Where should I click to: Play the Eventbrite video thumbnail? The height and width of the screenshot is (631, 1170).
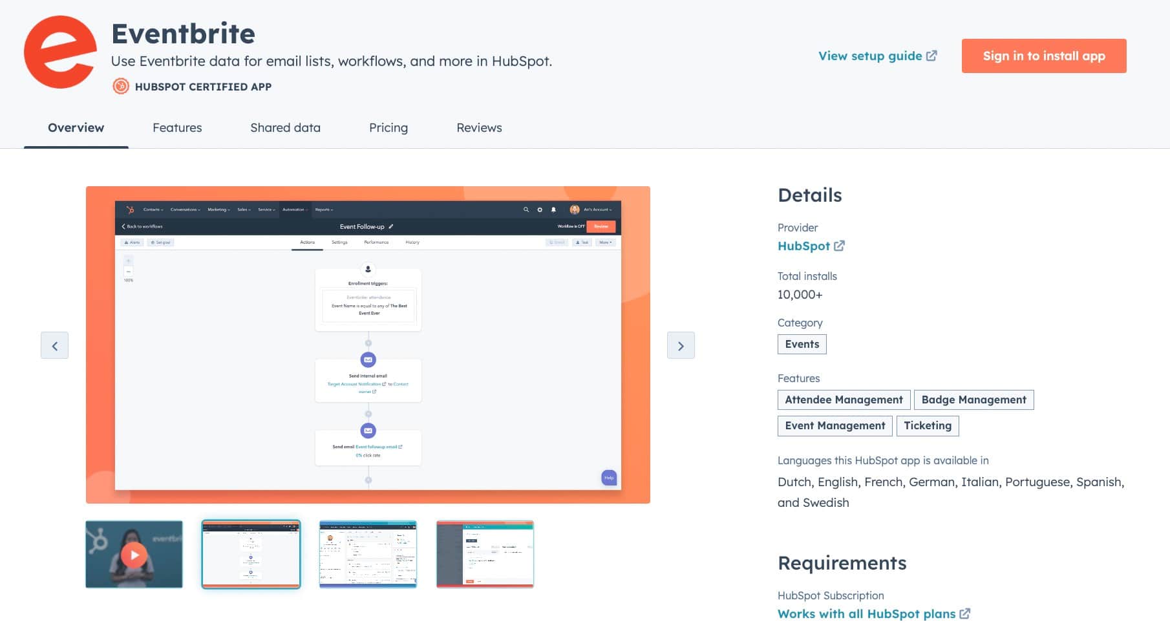(134, 555)
